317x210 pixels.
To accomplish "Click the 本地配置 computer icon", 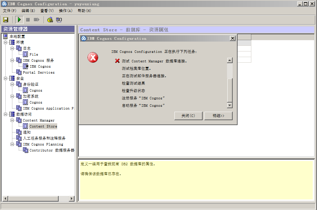I will (5, 36).
